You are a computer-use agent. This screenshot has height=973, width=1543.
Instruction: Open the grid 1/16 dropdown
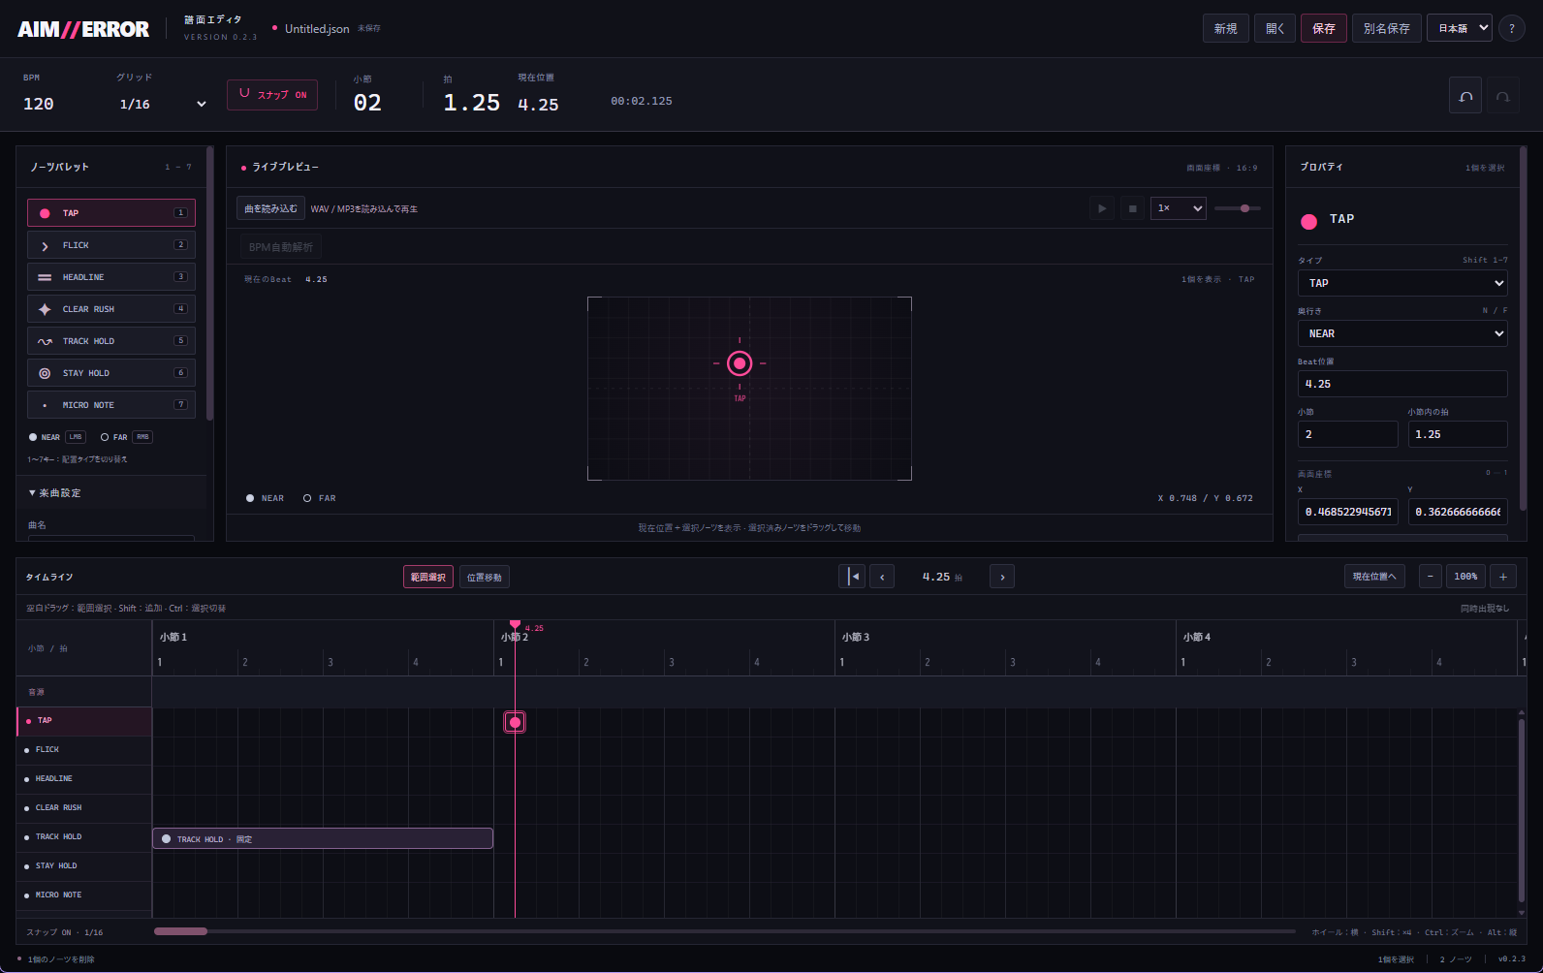[x=162, y=104]
